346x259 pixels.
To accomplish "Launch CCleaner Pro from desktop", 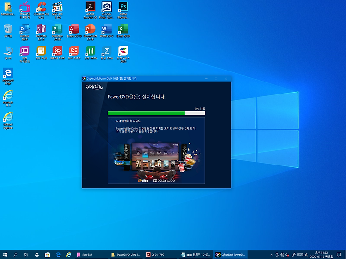I will [41, 10].
